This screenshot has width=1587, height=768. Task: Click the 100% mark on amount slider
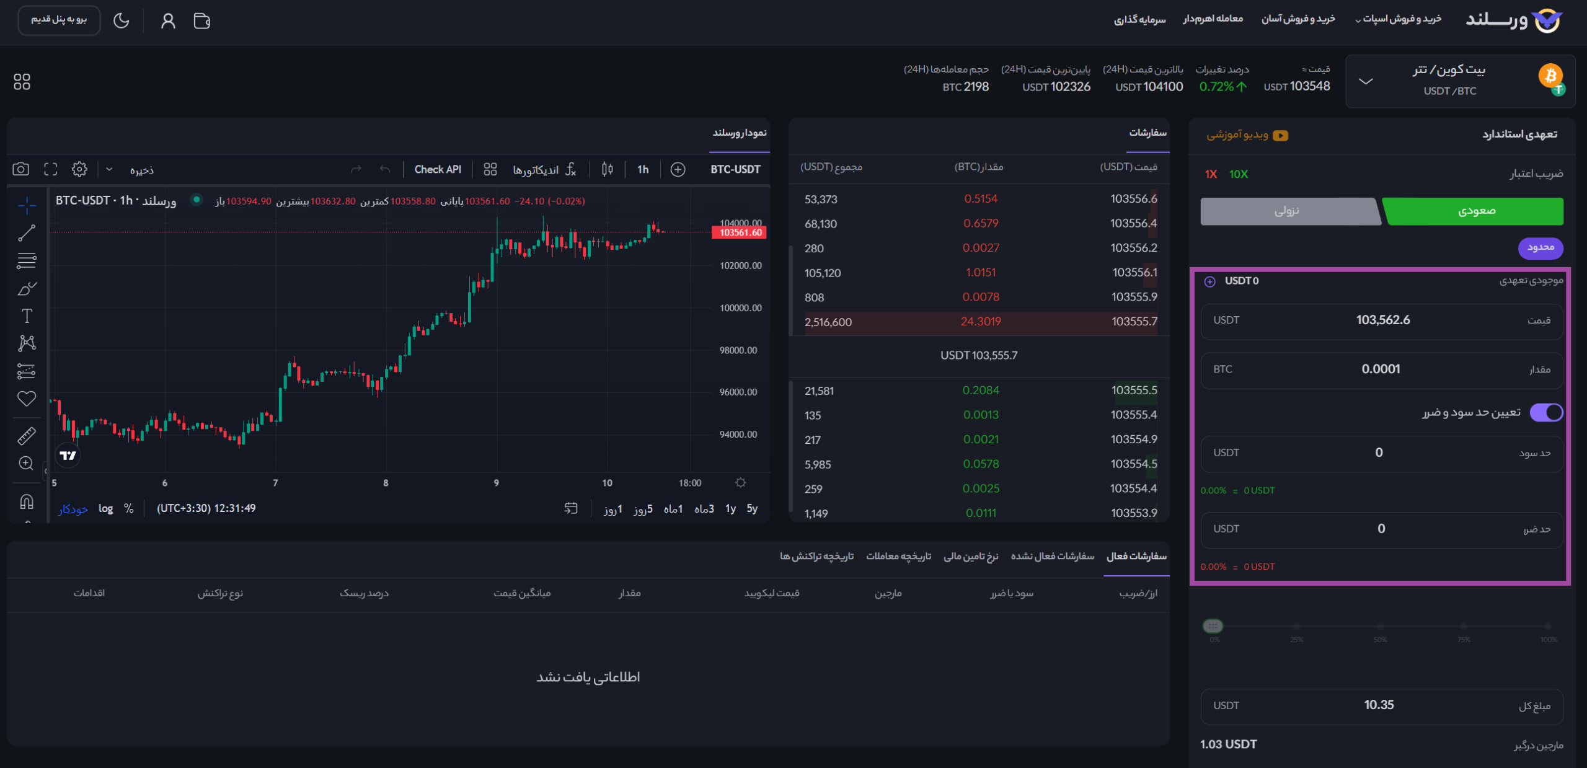pyautogui.click(x=1548, y=626)
